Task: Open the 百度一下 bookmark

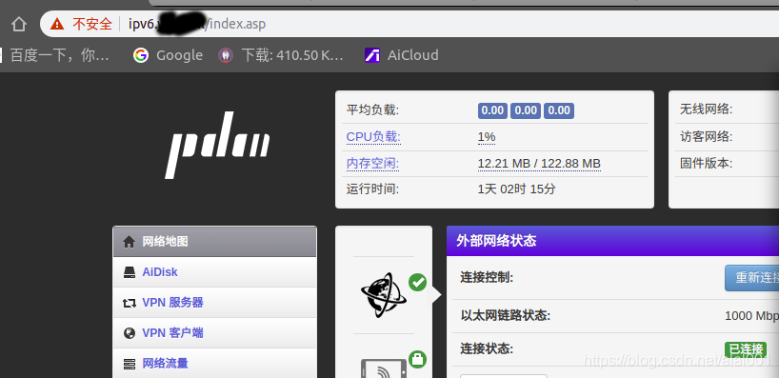Action: [x=54, y=55]
